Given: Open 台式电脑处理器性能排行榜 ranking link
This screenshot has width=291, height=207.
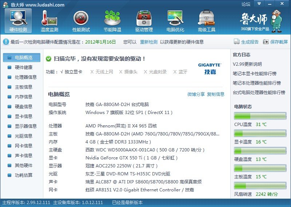Looking at the screenshot, I should click(259, 92).
